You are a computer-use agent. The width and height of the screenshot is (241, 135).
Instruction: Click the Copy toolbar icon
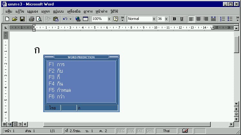[48, 19]
